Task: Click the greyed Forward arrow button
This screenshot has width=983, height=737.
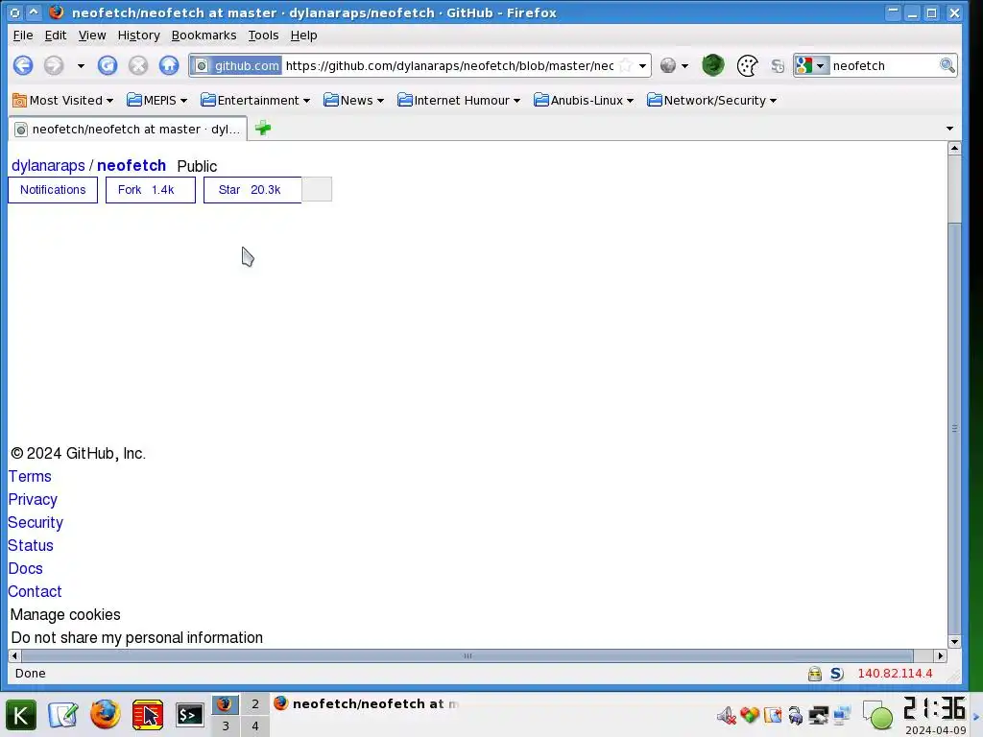Action: 54,65
